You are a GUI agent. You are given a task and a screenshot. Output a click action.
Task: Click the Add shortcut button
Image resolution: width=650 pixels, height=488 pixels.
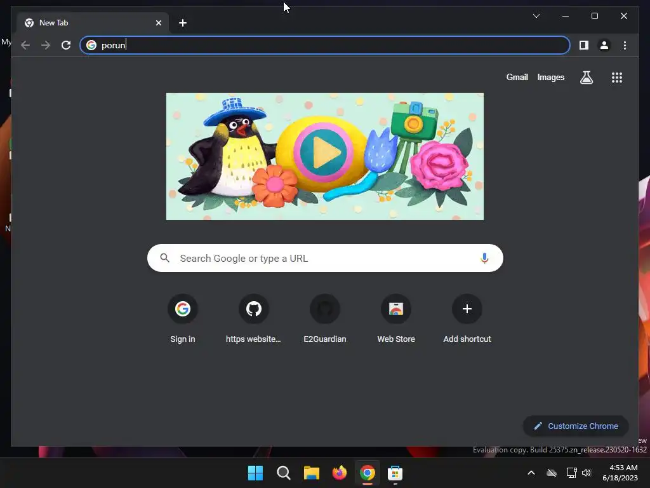click(467, 319)
